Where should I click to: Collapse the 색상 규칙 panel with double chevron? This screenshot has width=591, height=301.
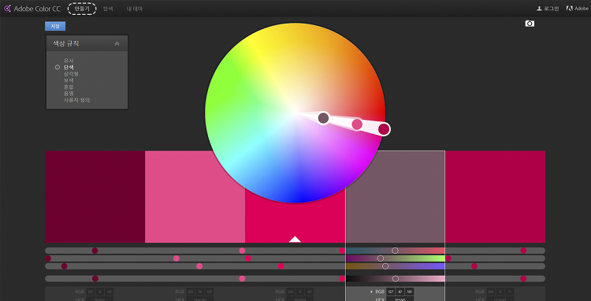click(x=117, y=43)
